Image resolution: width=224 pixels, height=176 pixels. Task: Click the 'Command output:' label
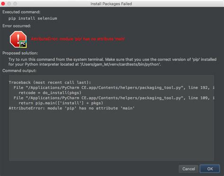(19, 71)
